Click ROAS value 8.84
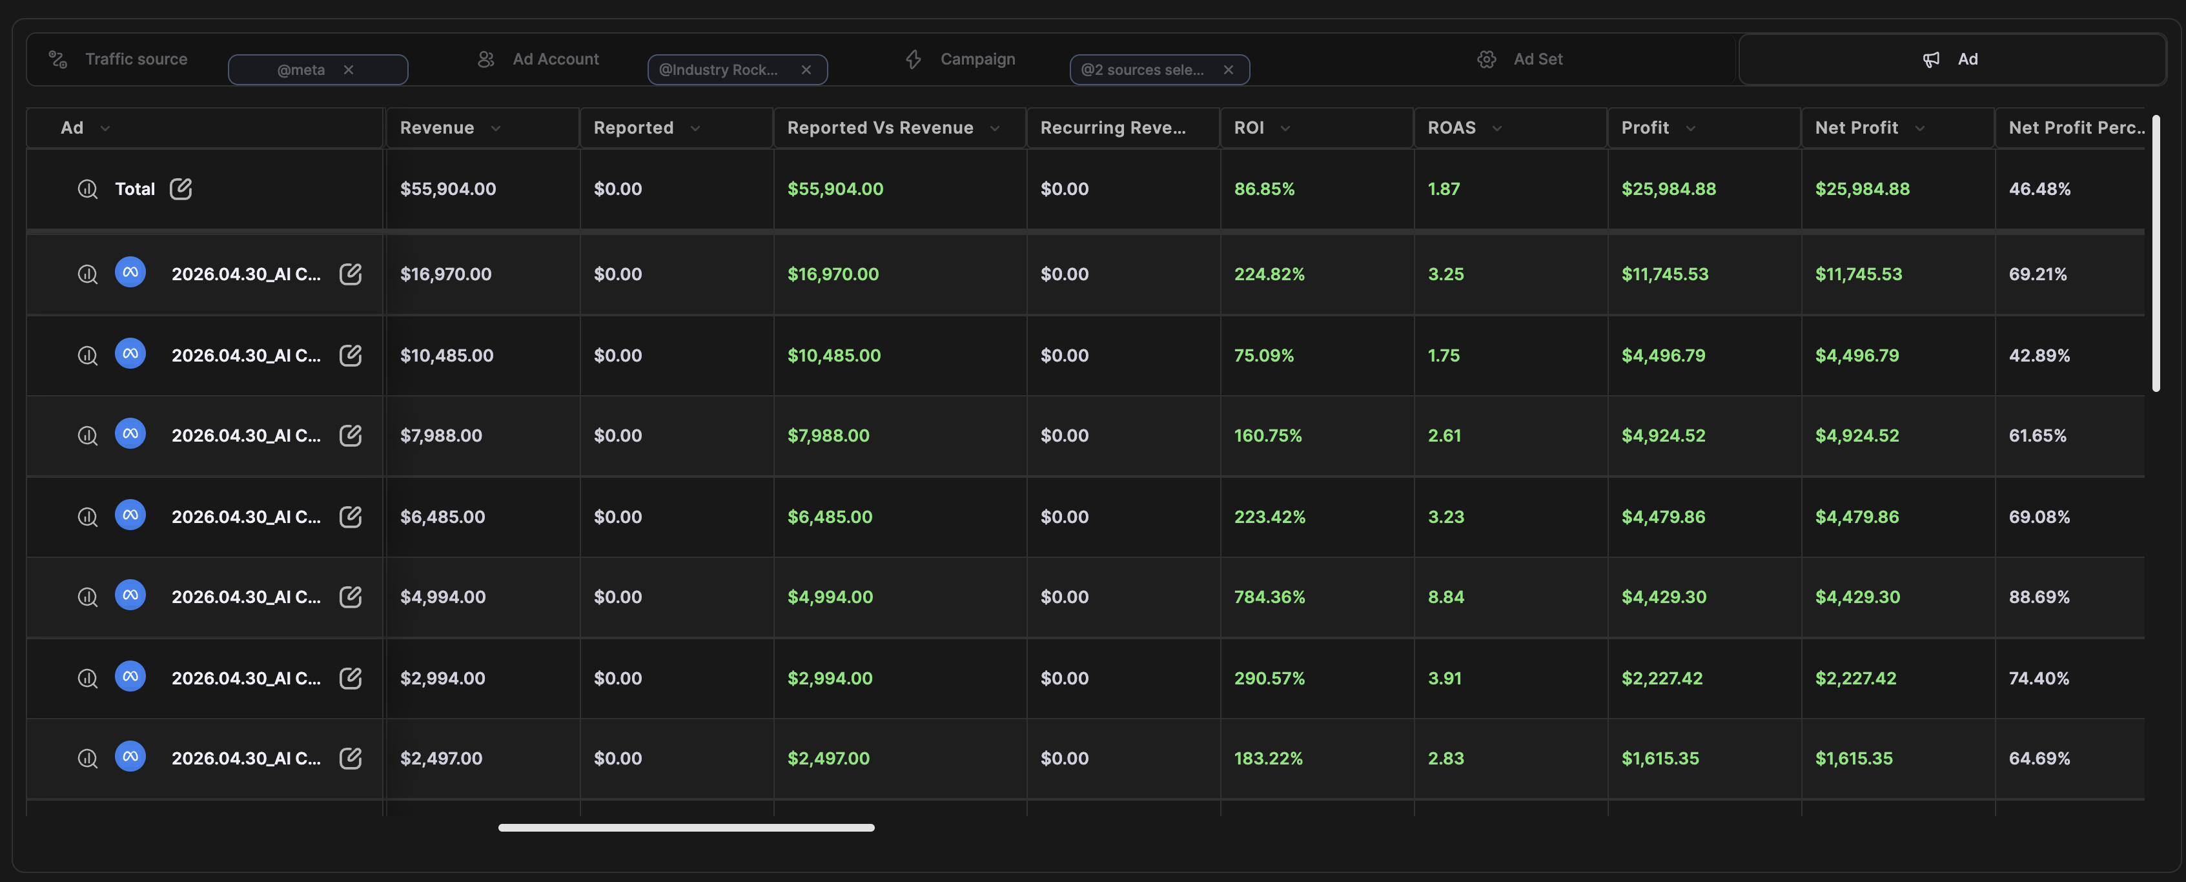The height and width of the screenshot is (882, 2186). coord(1445,597)
